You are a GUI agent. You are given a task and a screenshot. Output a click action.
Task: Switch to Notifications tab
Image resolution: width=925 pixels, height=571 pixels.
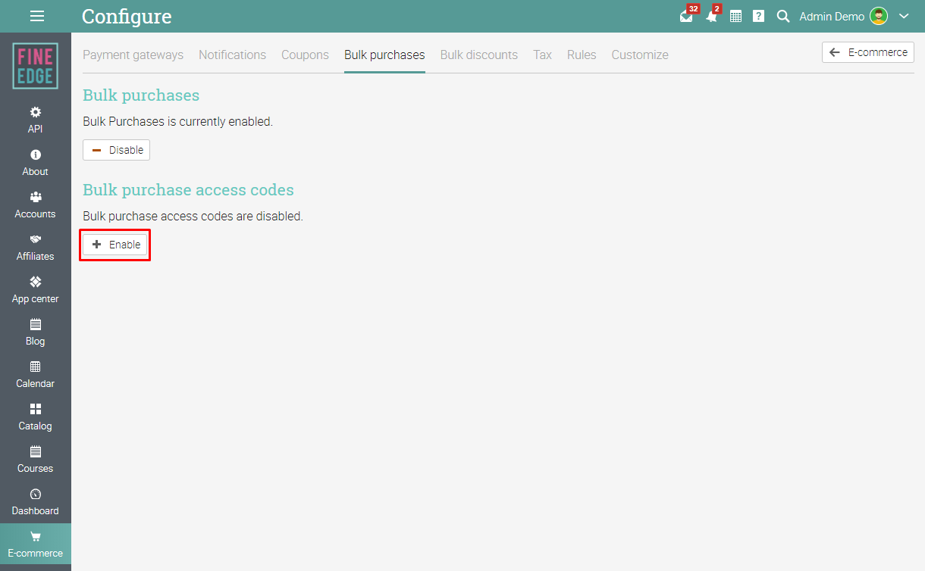pyautogui.click(x=233, y=55)
